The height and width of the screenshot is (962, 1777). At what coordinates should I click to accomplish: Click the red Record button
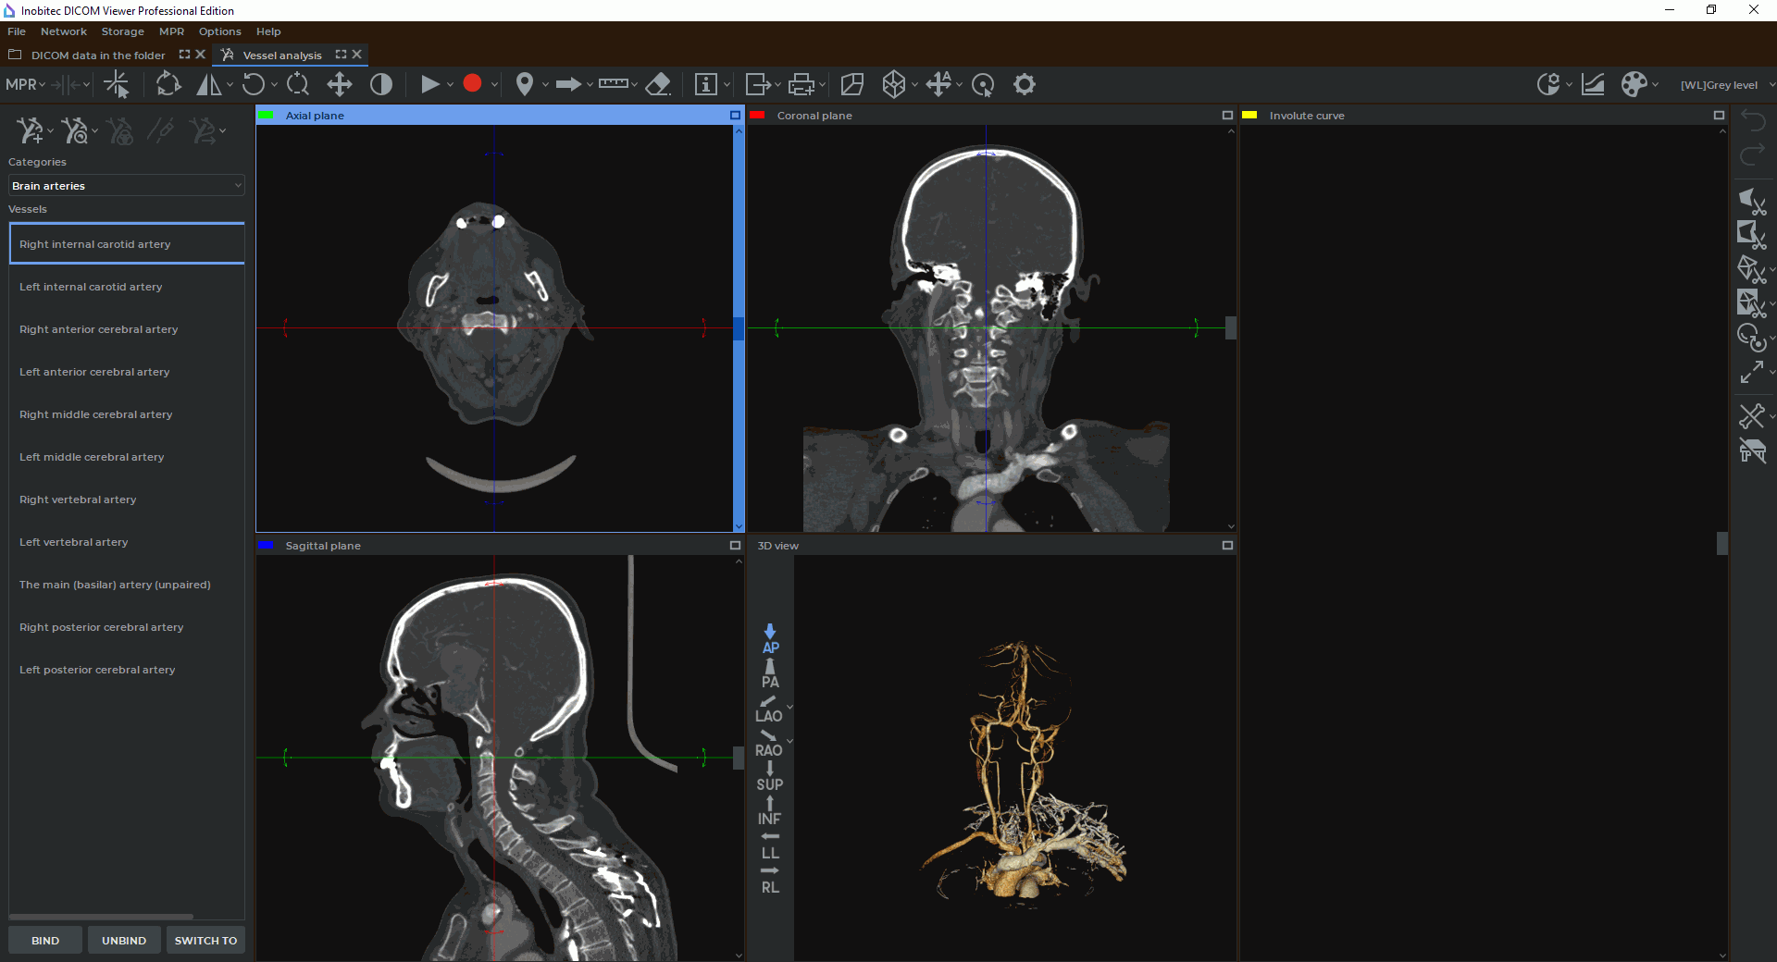(x=472, y=84)
